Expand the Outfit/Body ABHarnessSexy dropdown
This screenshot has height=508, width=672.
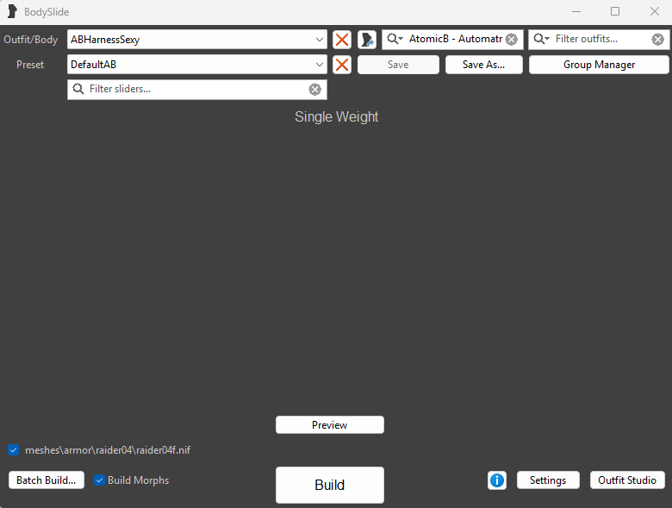(320, 40)
